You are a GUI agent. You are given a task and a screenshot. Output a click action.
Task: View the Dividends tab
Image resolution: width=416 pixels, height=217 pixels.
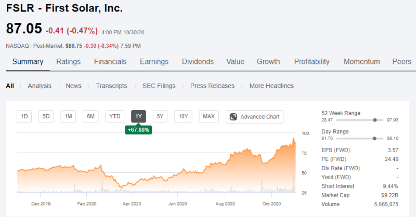(x=198, y=62)
